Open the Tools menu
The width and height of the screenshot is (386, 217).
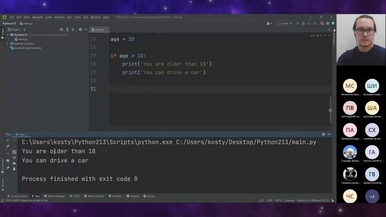click(x=78, y=17)
